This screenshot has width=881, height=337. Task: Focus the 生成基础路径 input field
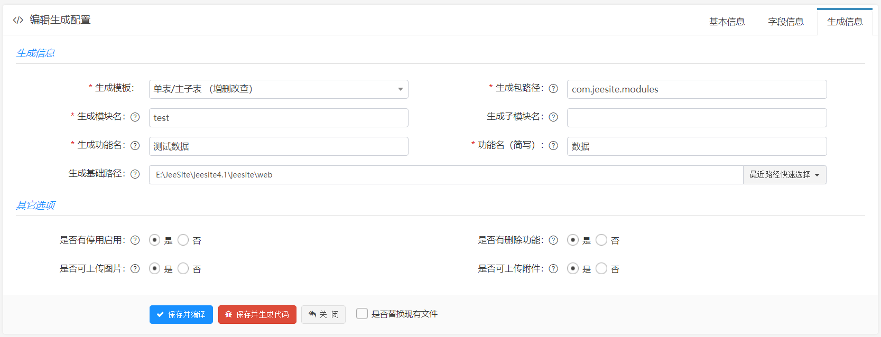[x=446, y=175]
